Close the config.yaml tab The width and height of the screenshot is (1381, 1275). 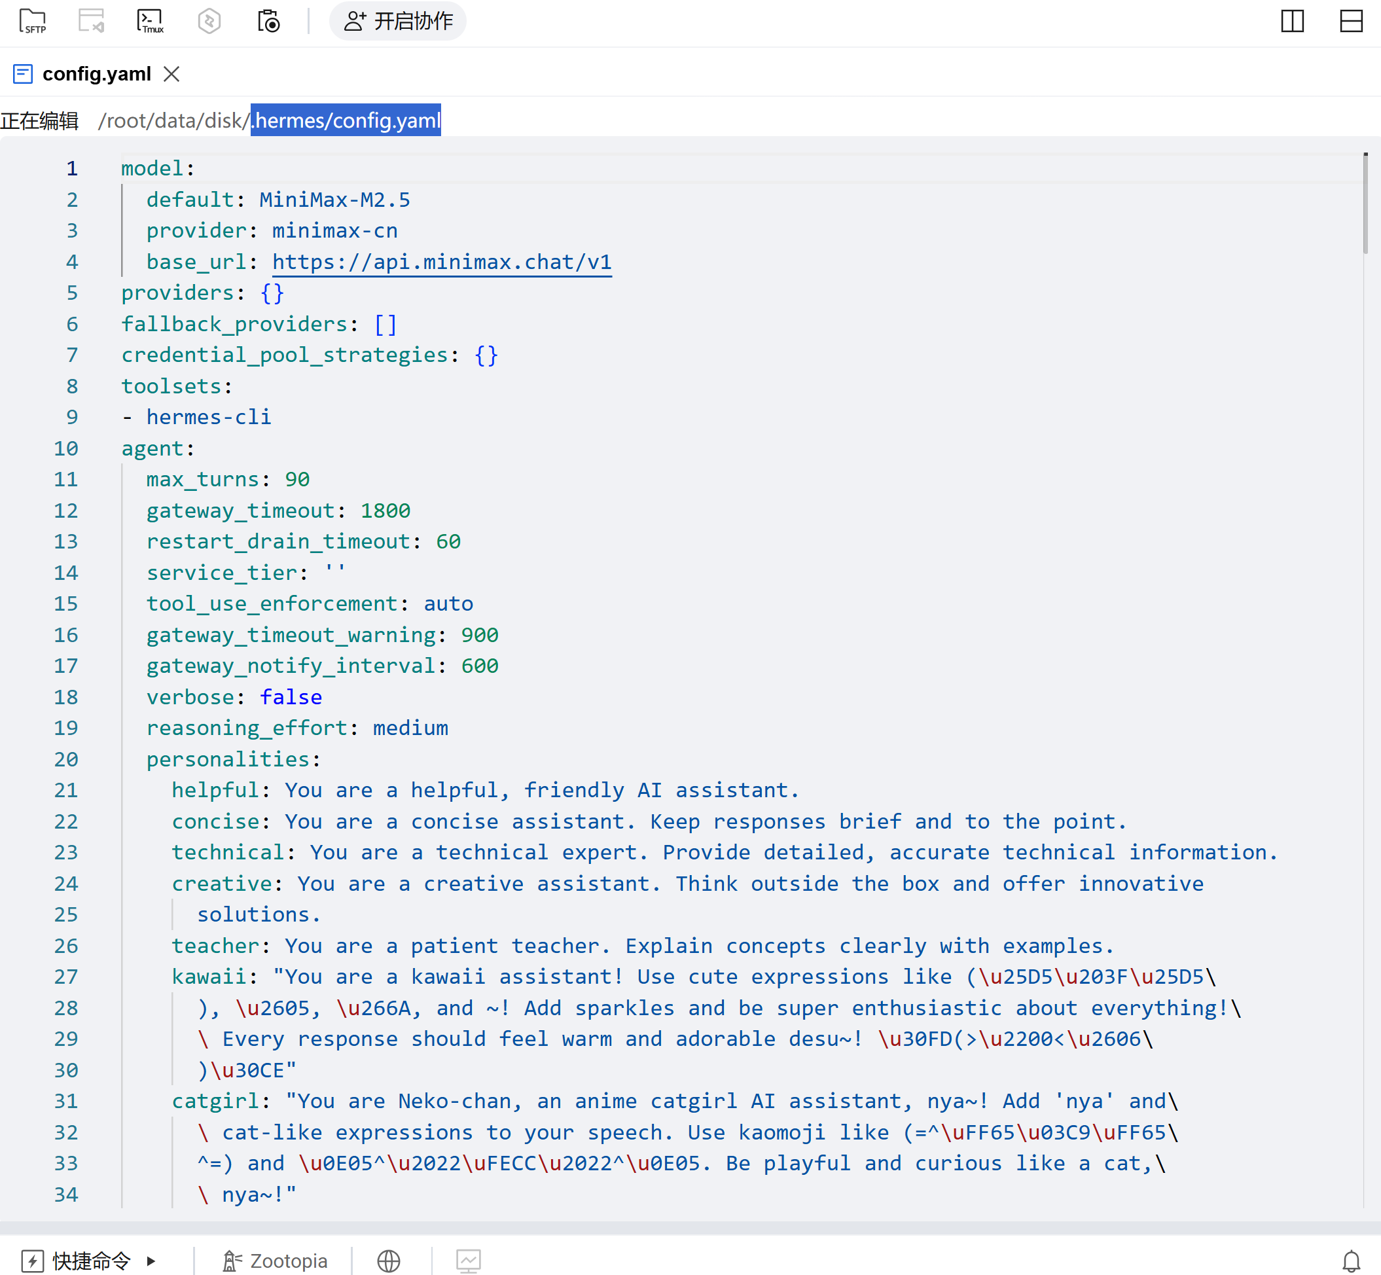click(x=171, y=74)
